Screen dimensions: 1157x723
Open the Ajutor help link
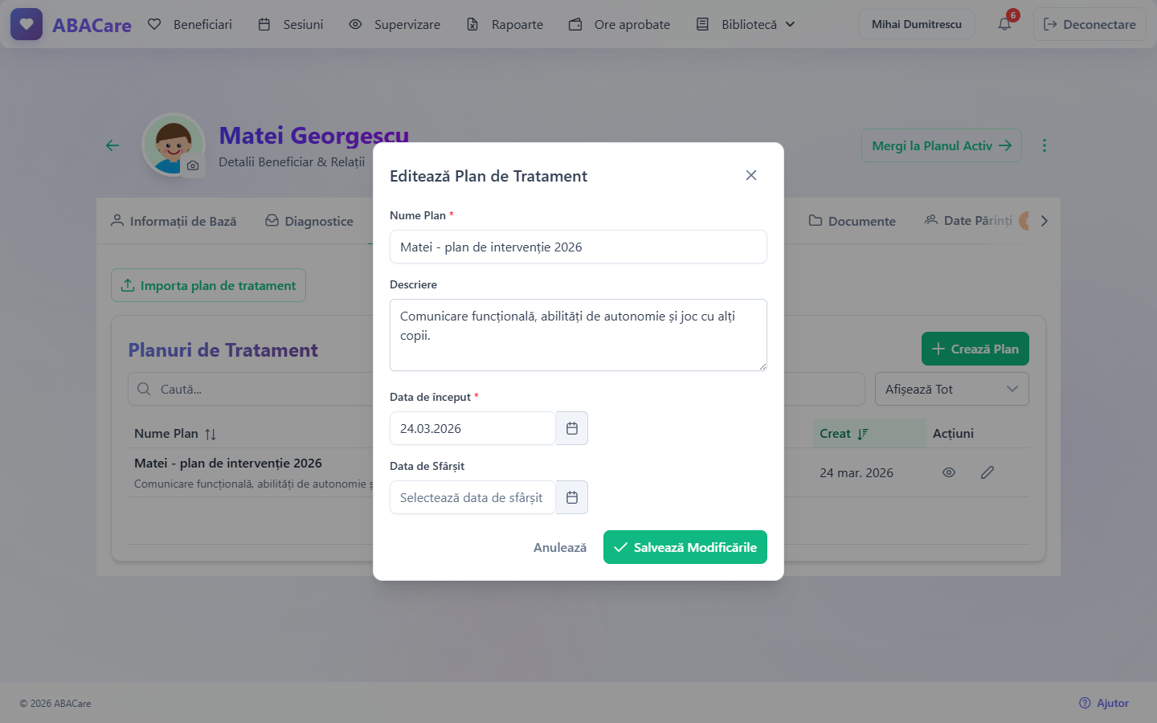tap(1104, 703)
